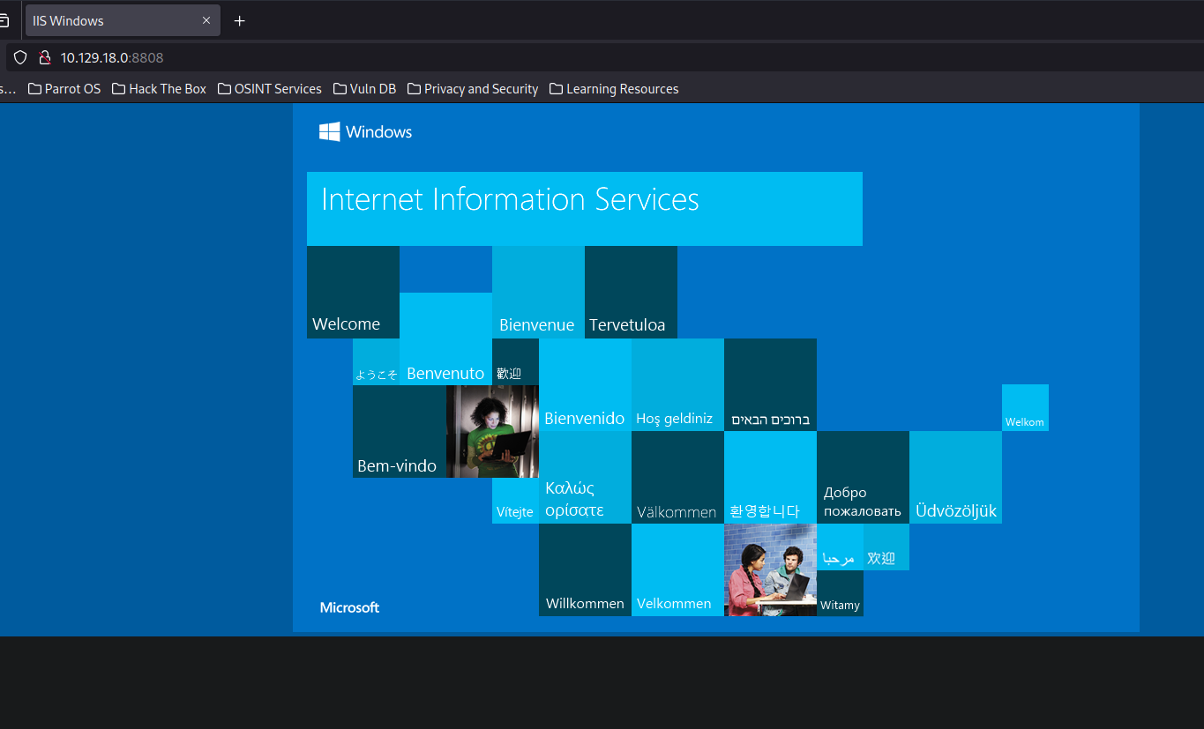Click the Hoş geldiniz tile

[677, 385]
